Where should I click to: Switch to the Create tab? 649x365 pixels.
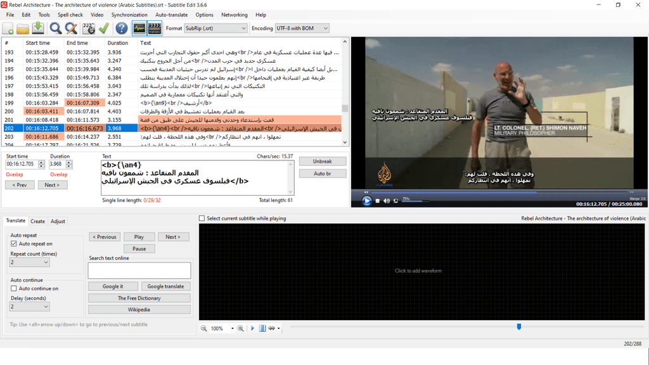[37, 221]
